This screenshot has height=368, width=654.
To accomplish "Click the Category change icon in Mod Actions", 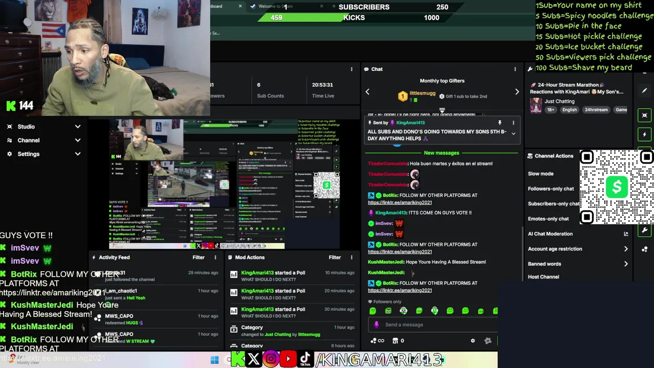I will (234, 329).
